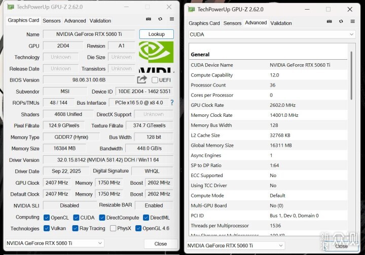Open GPU selector dropdown in right window
The width and height of the screenshot is (365, 255).
click(x=236, y=245)
